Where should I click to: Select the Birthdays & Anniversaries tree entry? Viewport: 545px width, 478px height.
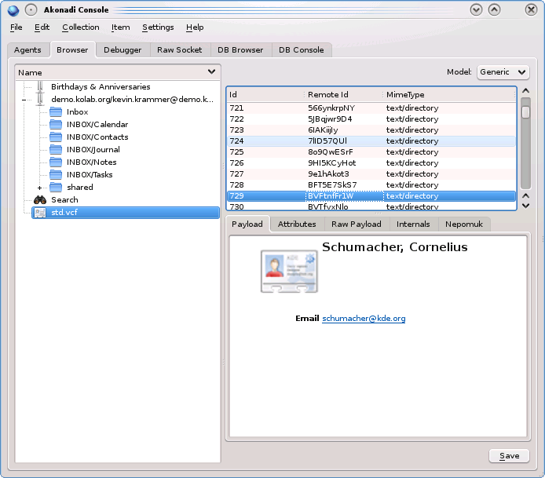[x=101, y=87]
